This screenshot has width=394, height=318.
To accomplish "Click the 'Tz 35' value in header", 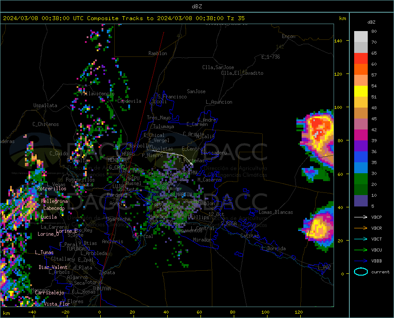I will (x=236, y=18).
